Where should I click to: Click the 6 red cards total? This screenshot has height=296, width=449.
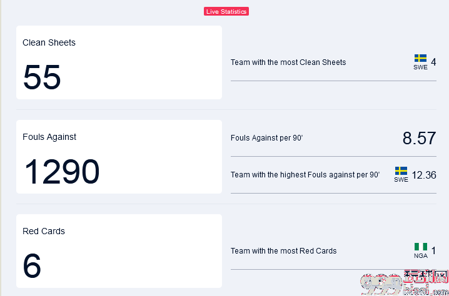tap(32, 266)
